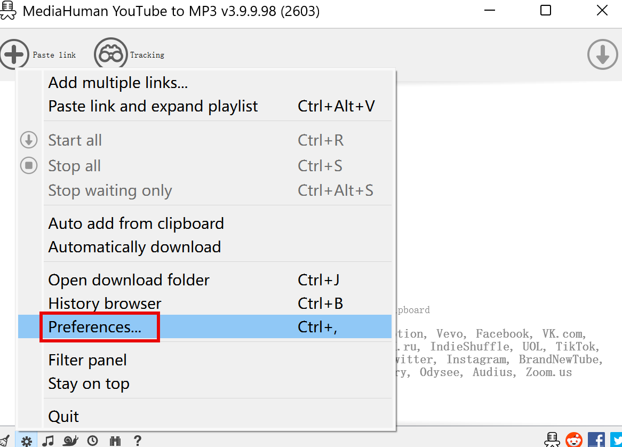Toggle Stay on top option
This screenshot has width=622, height=447.
click(x=89, y=384)
